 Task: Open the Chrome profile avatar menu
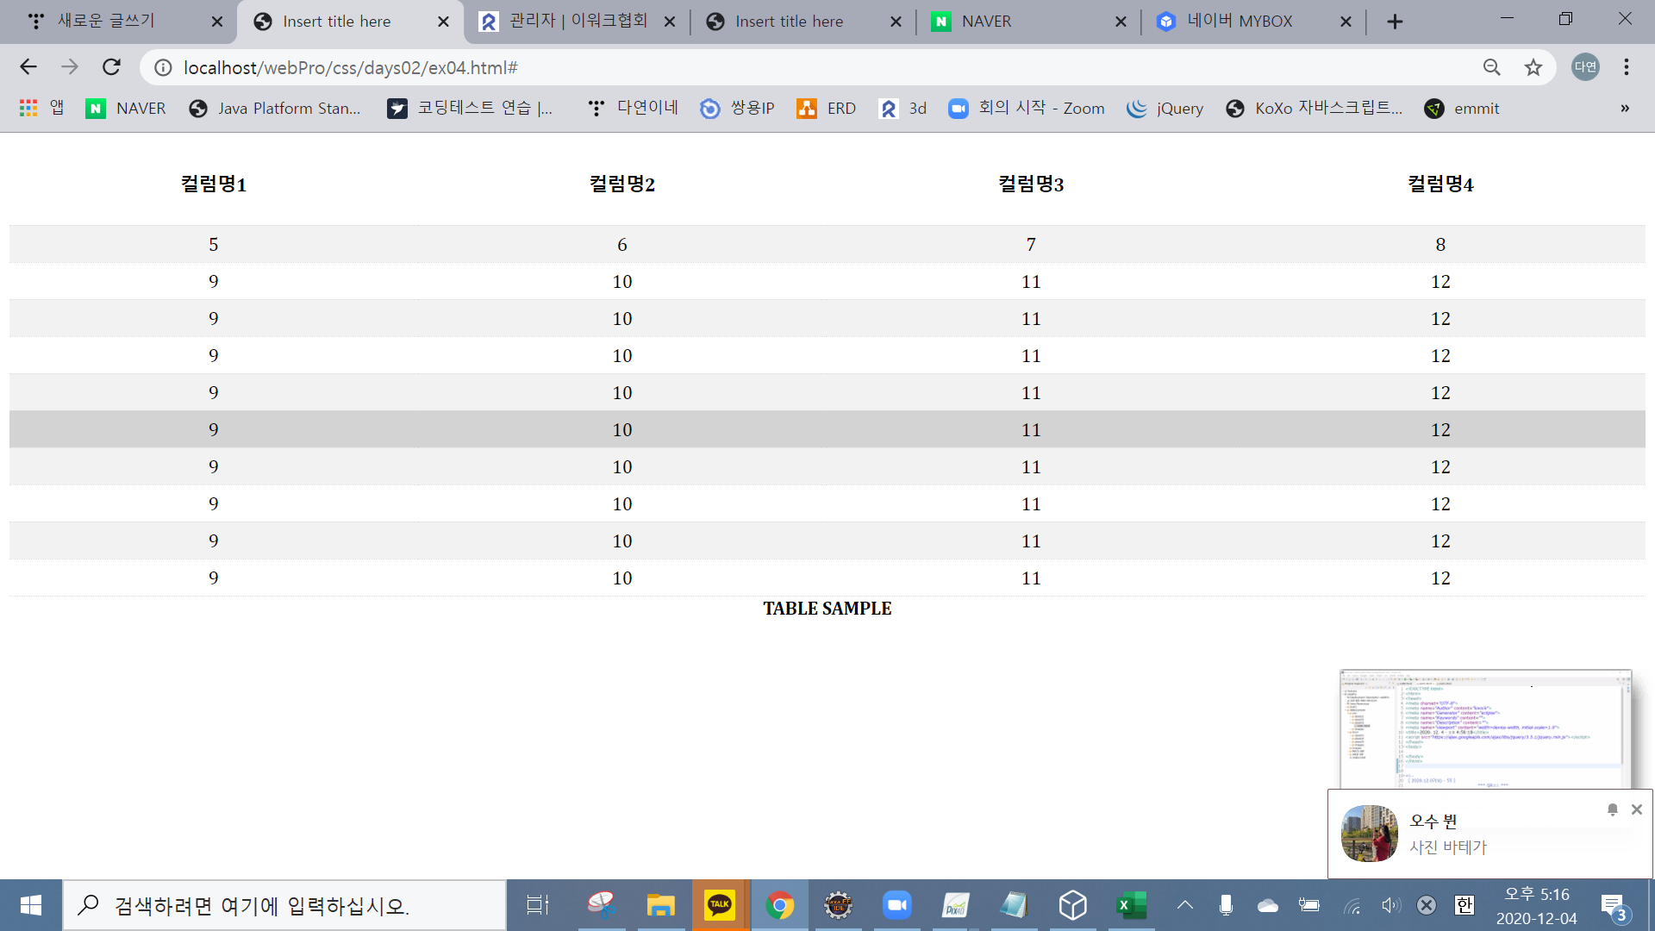coord(1585,67)
